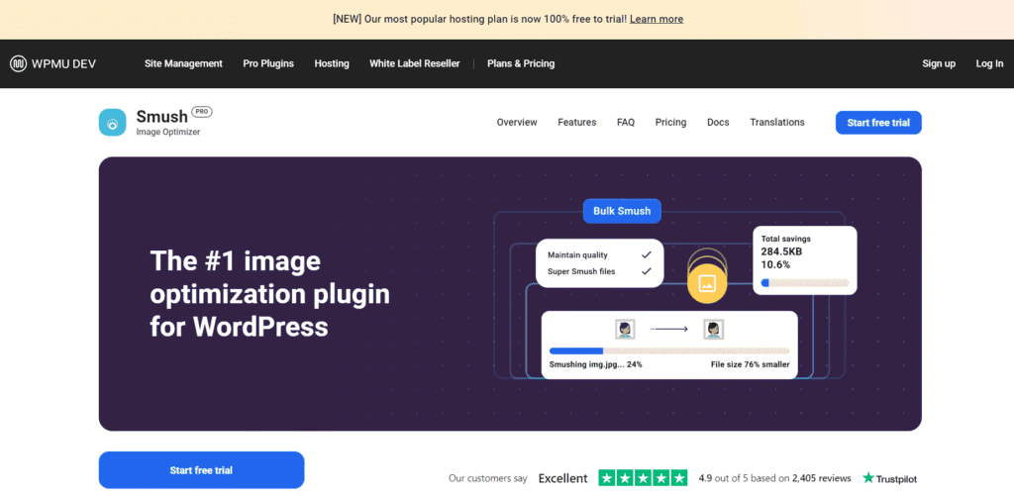Toggle the Maintain quality checkmark
The height and width of the screenshot is (498, 1014).
click(x=646, y=254)
